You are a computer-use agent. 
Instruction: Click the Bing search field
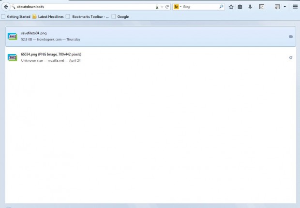[200, 7]
